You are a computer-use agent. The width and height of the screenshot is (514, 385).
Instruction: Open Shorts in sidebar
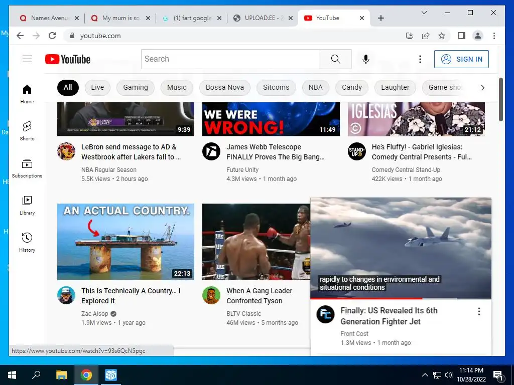pos(27,131)
